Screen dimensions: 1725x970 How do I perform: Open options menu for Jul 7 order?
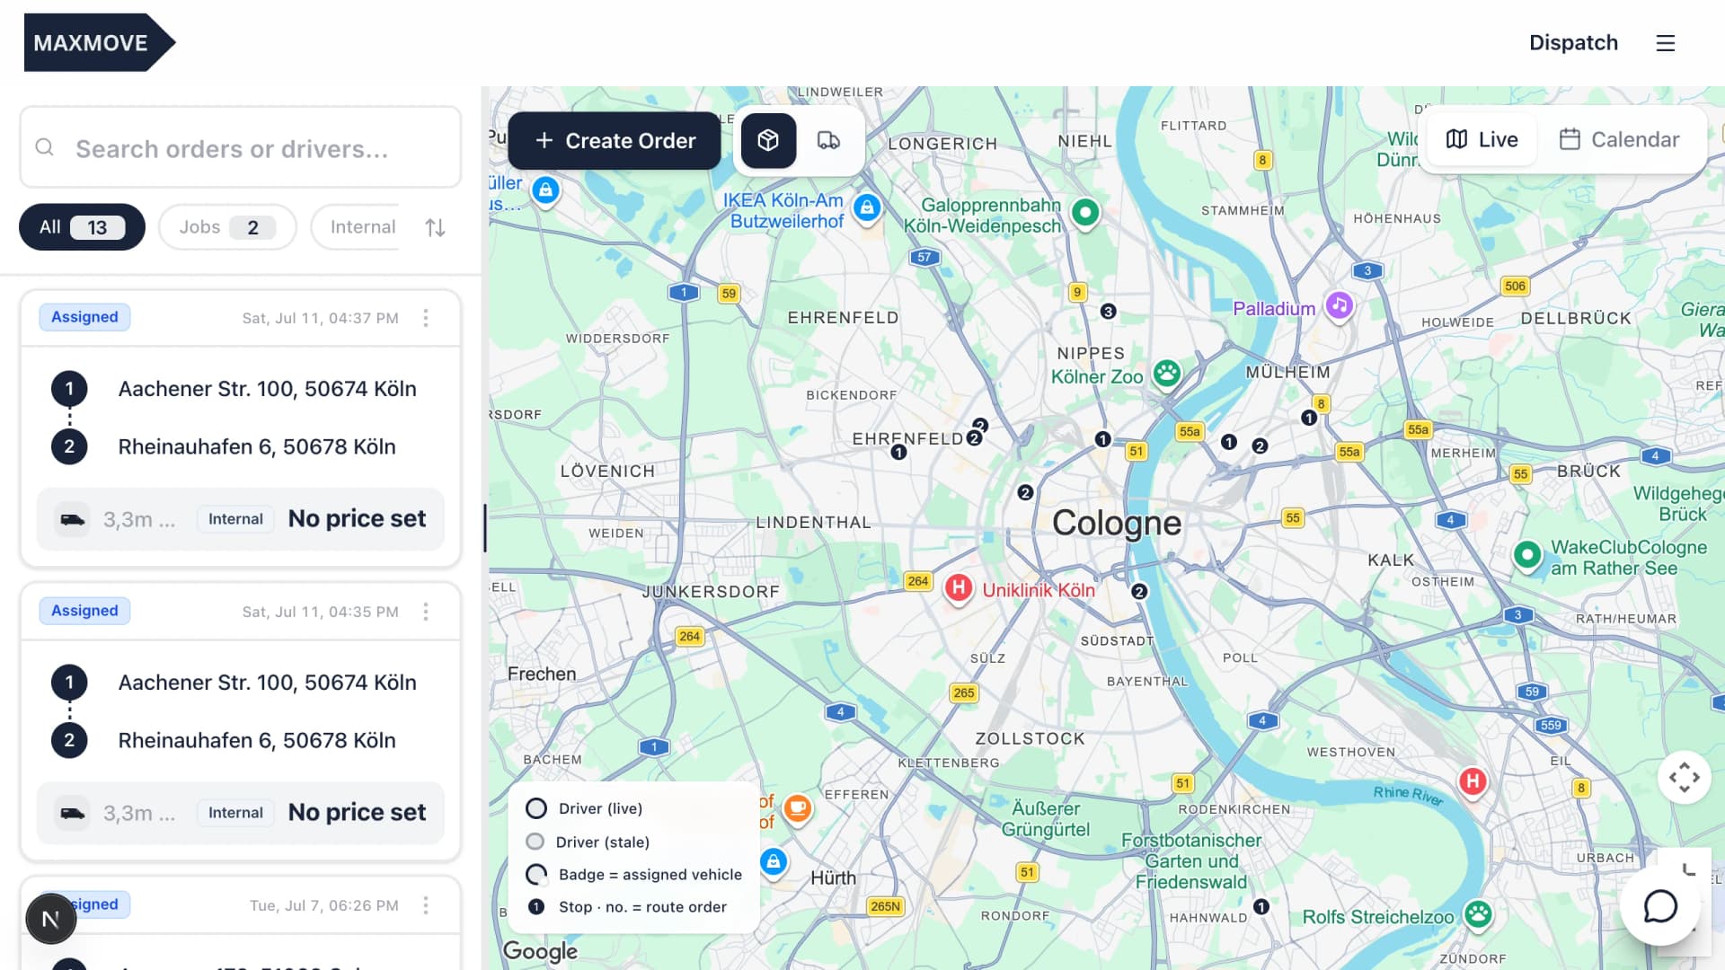point(426,905)
